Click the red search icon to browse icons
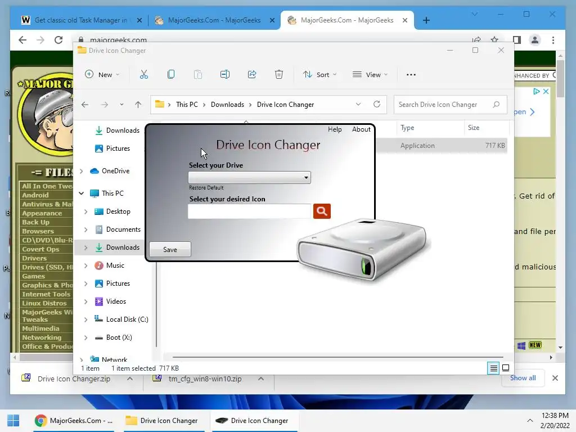Image resolution: width=576 pixels, height=432 pixels. (322, 211)
